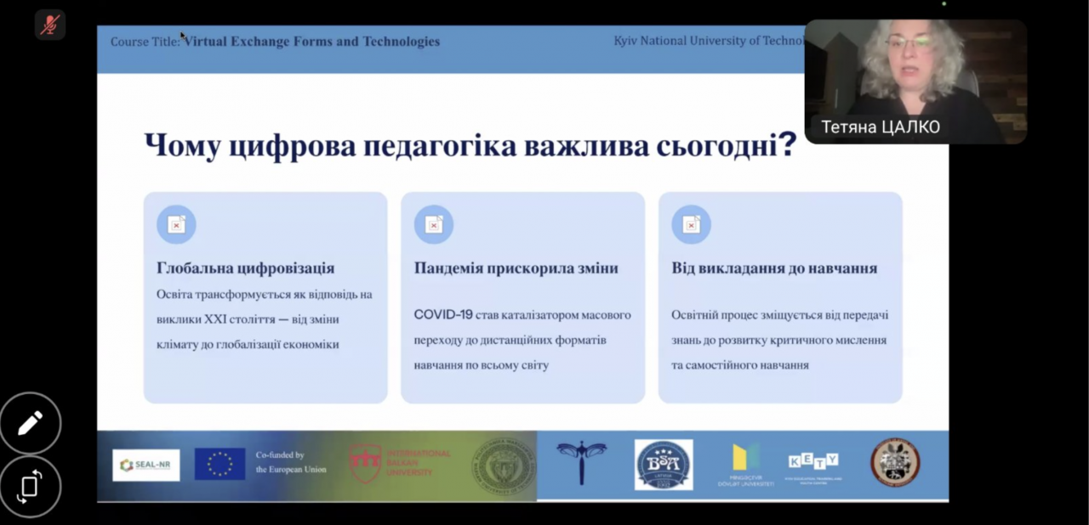
Task: Click the blue winged emblem logo
Action: point(582,463)
